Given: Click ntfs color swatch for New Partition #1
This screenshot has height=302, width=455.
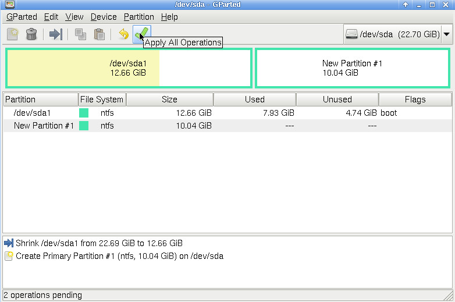Looking at the screenshot, I should (x=84, y=126).
